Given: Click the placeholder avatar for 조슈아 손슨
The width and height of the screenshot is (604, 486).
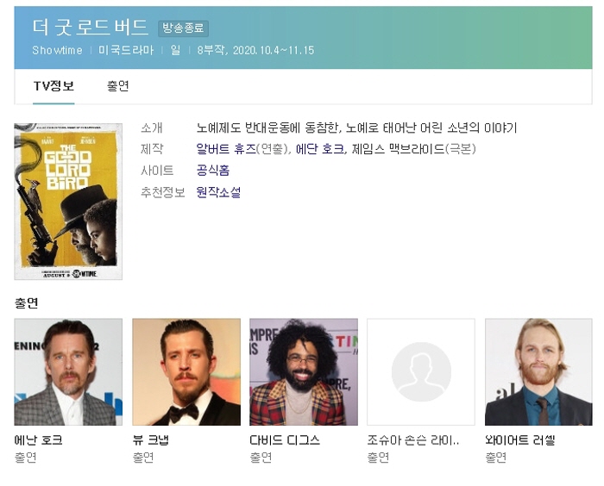Looking at the screenshot, I should (421, 371).
